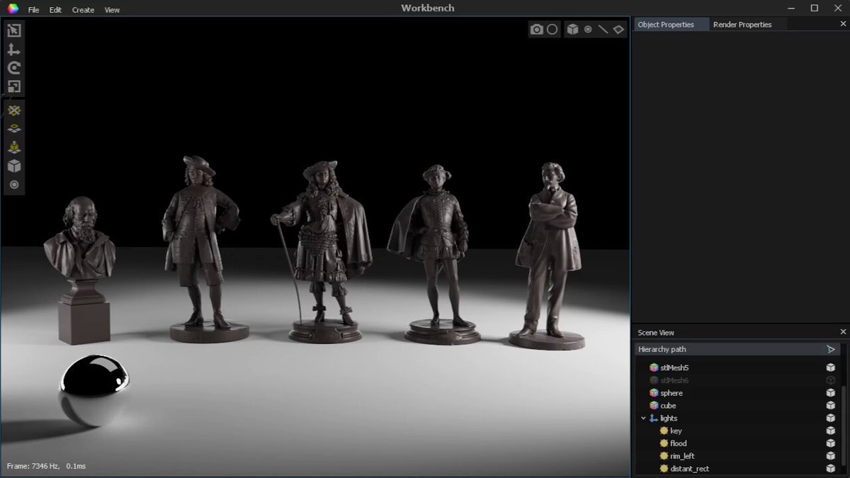Hide the flood light
The width and height of the screenshot is (850, 478).
click(830, 443)
